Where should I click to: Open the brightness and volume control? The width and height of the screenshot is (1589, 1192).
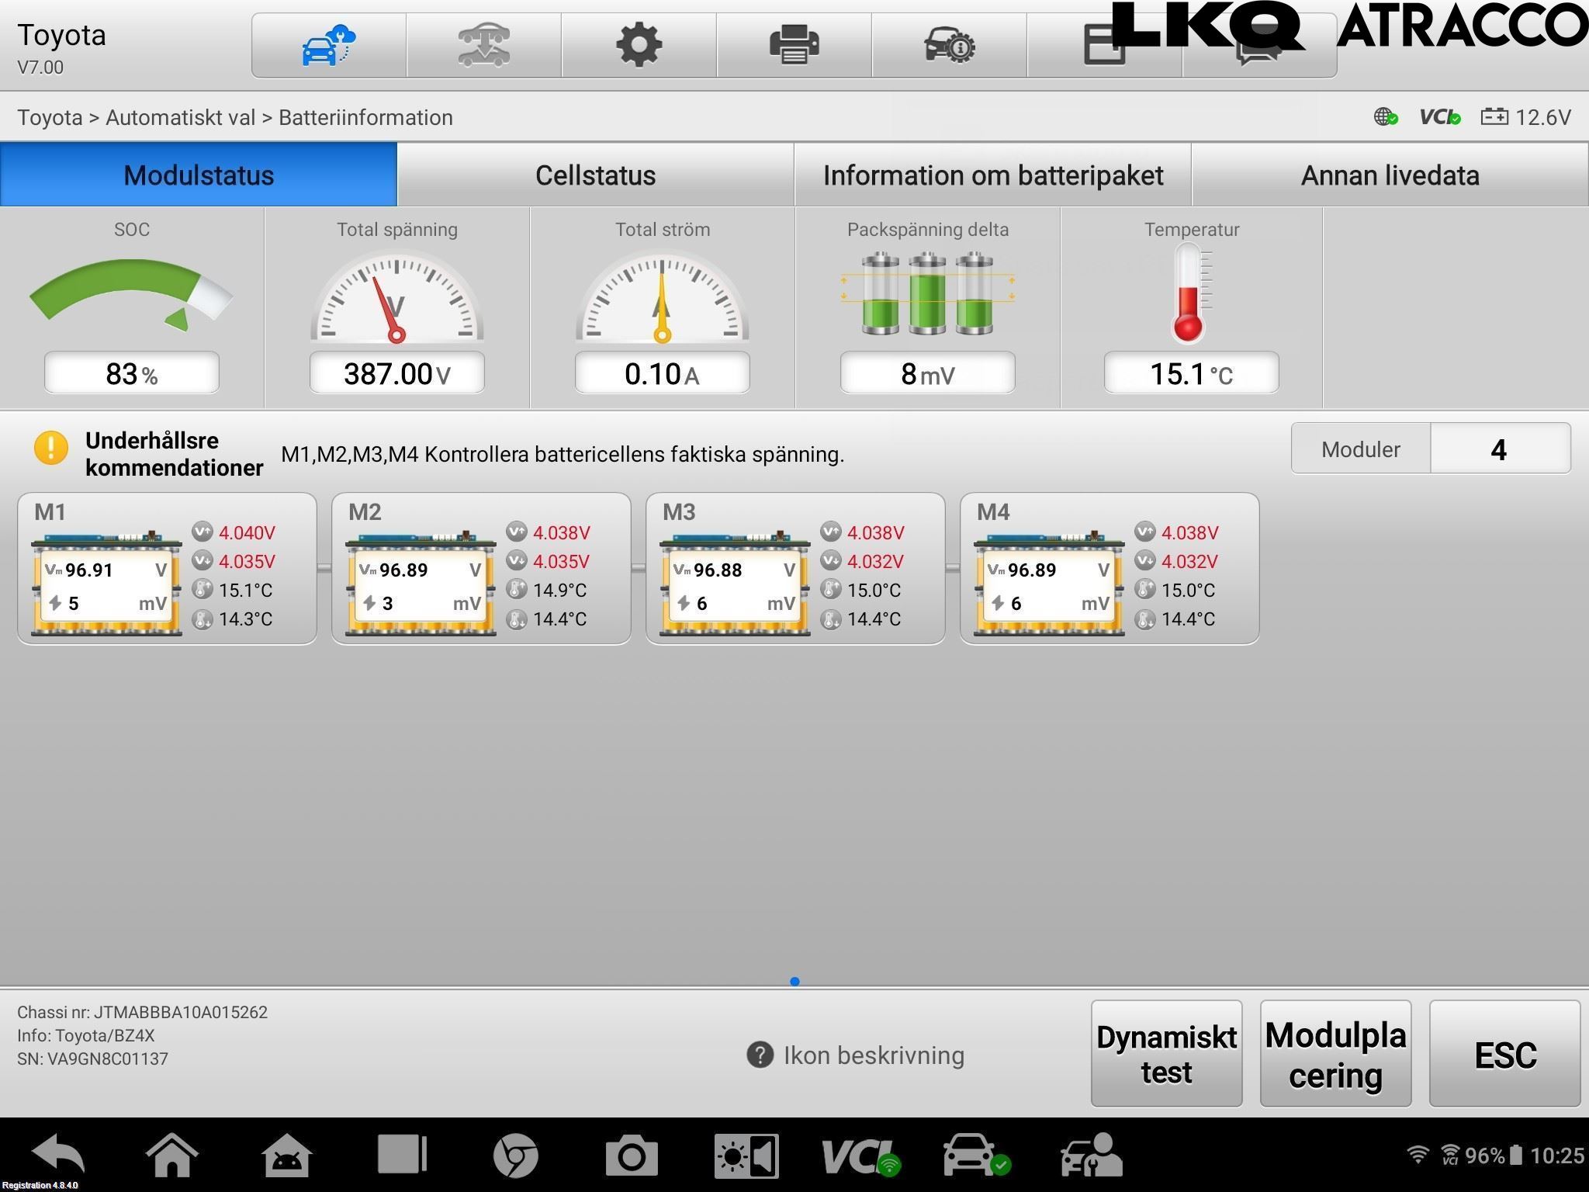[746, 1156]
